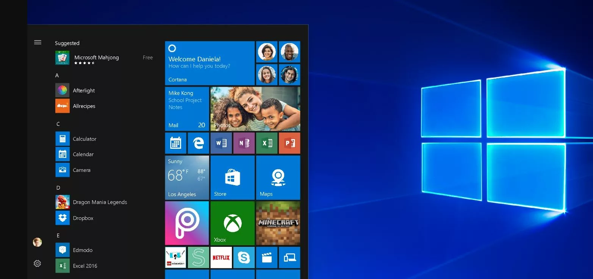Select bottom-right People contact photo
The width and height of the screenshot is (593, 279).
point(289,75)
